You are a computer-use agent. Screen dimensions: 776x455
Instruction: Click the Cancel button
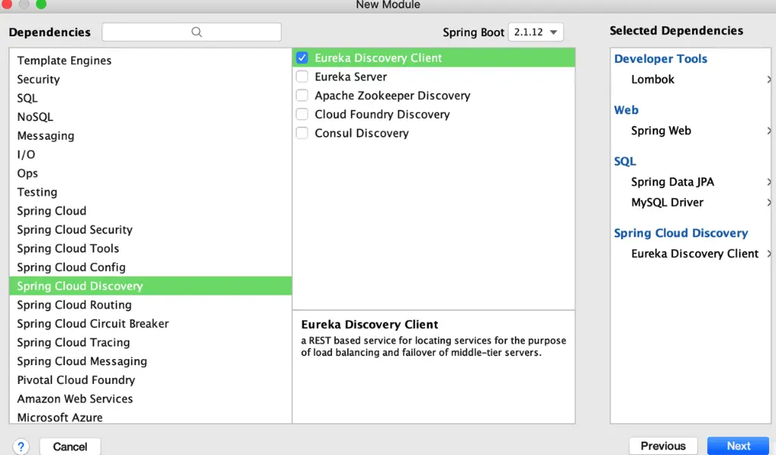tap(70, 447)
